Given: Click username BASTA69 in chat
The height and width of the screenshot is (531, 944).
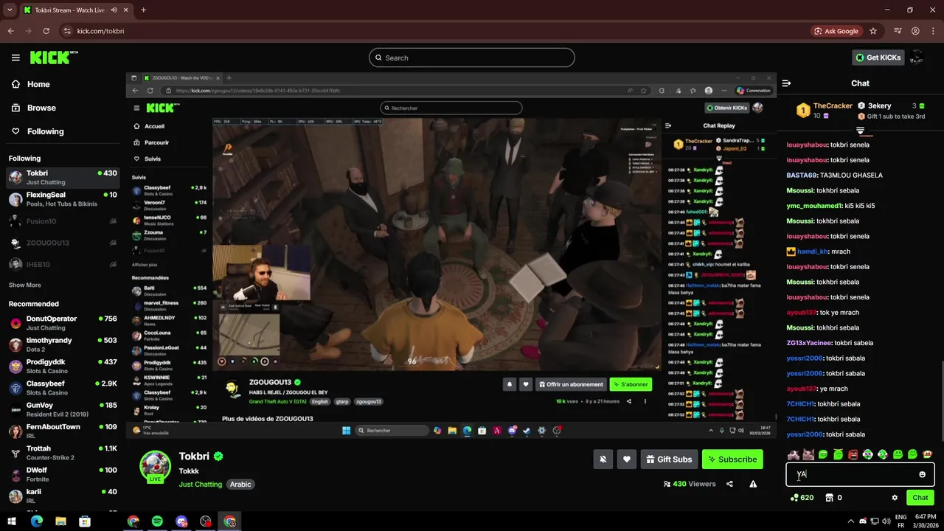Looking at the screenshot, I should pos(802,176).
